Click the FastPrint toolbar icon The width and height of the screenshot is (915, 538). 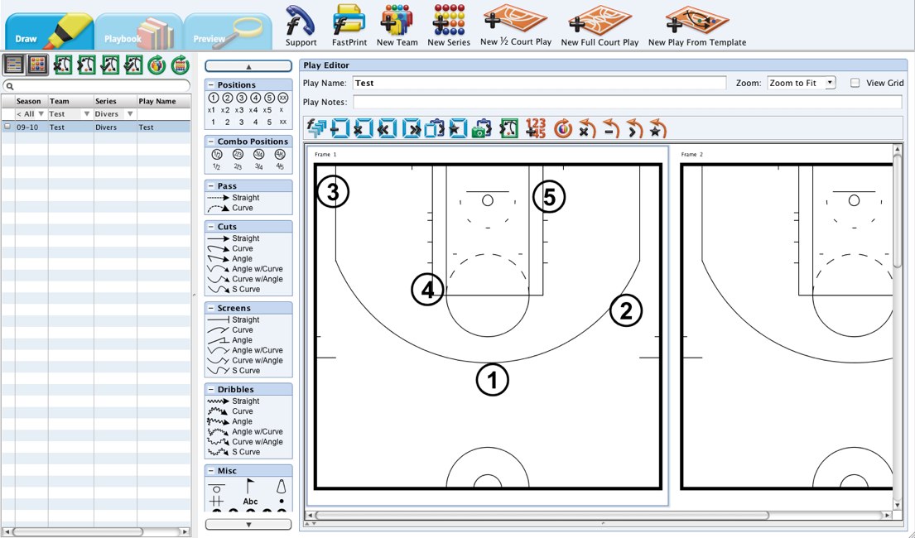[349, 23]
